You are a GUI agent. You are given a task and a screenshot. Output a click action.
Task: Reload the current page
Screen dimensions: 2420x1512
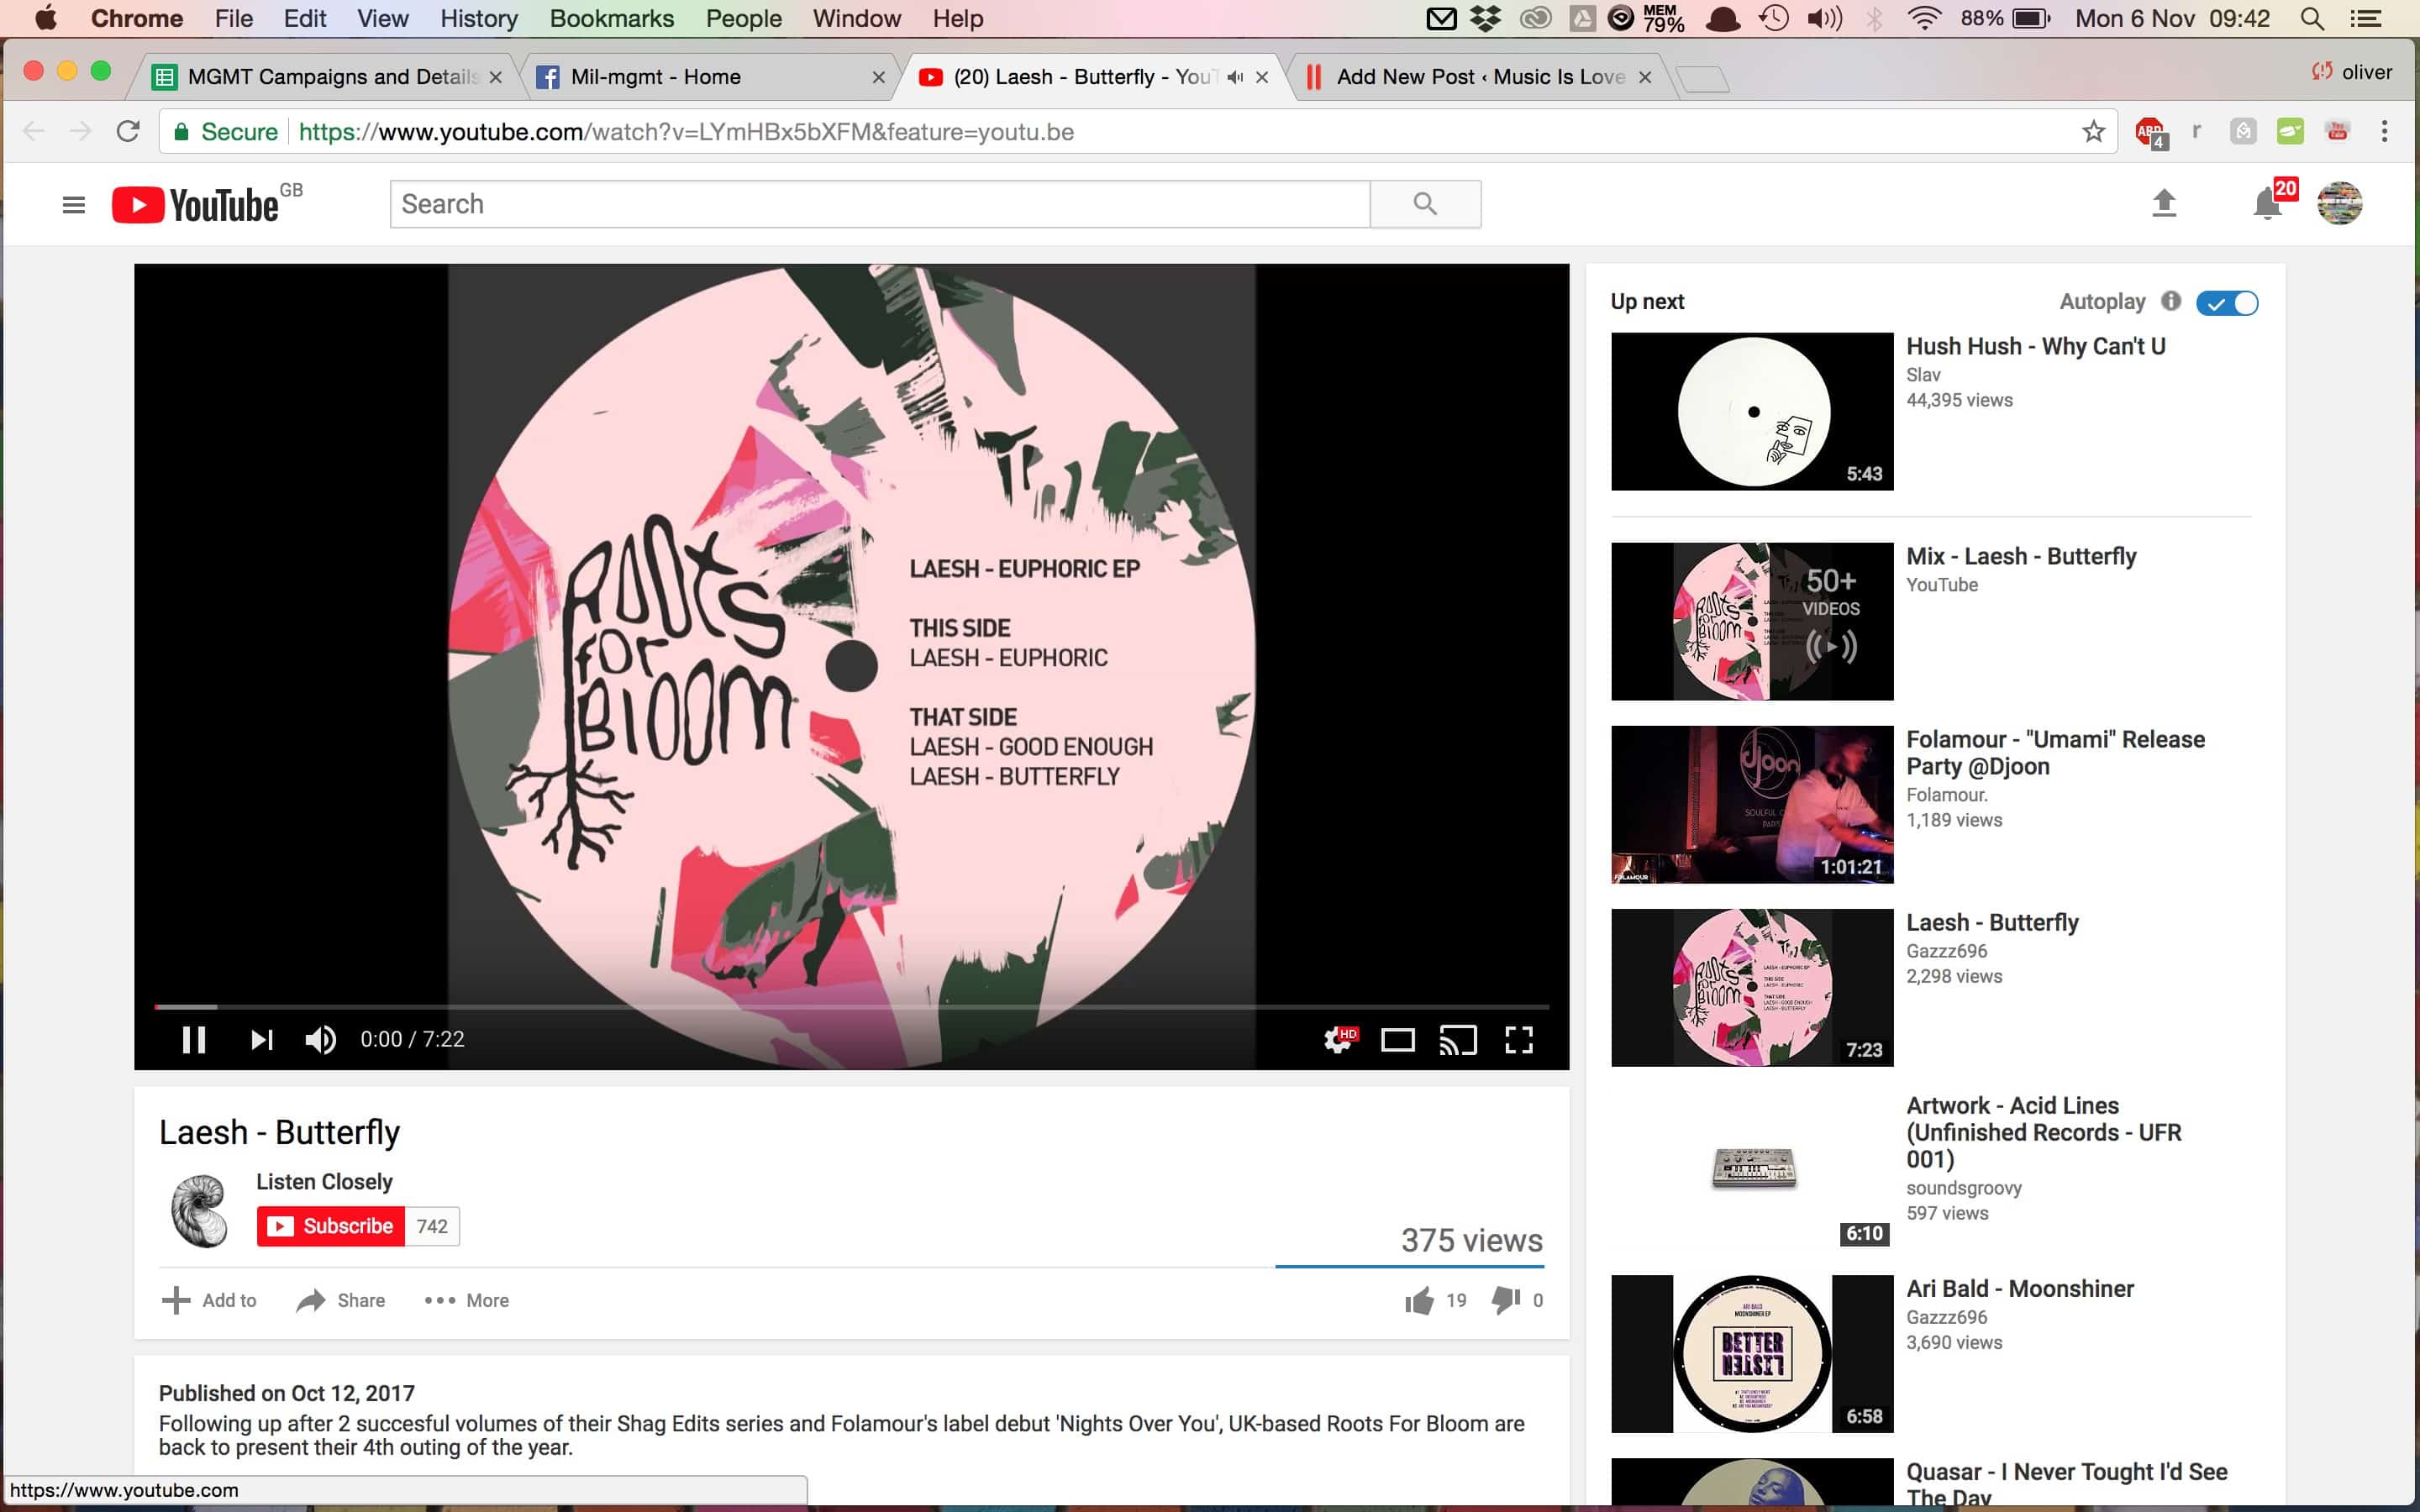click(127, 131)
